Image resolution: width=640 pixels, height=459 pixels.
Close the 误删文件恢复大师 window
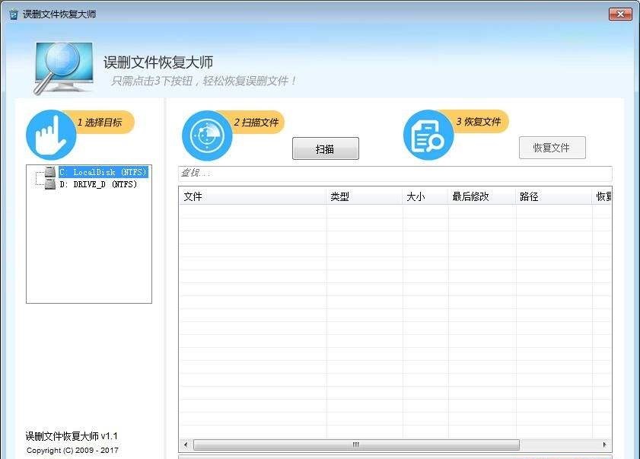point(620,14)
